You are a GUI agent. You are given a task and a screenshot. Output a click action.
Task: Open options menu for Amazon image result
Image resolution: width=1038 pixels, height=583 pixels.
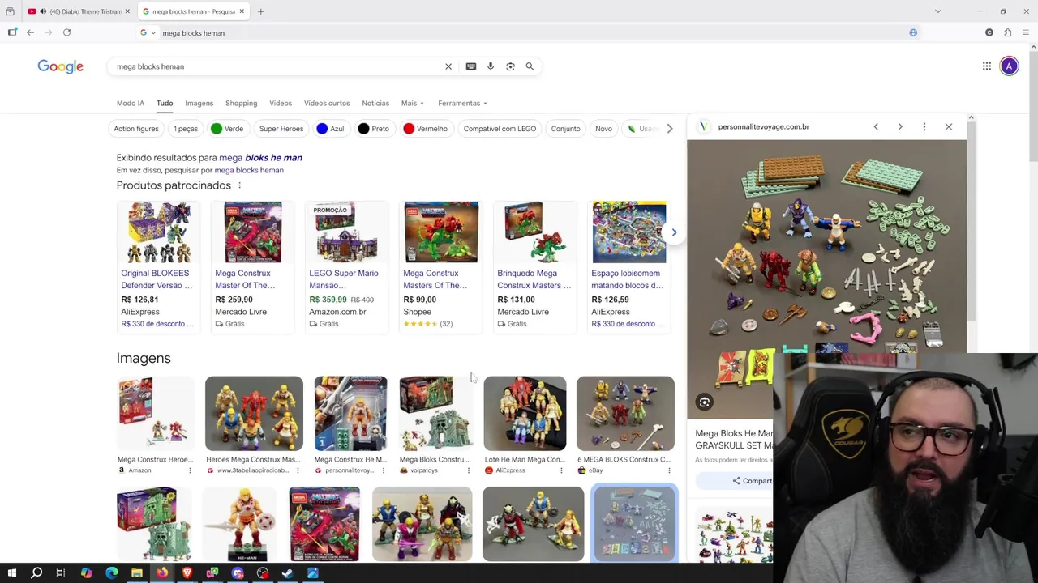190,470
